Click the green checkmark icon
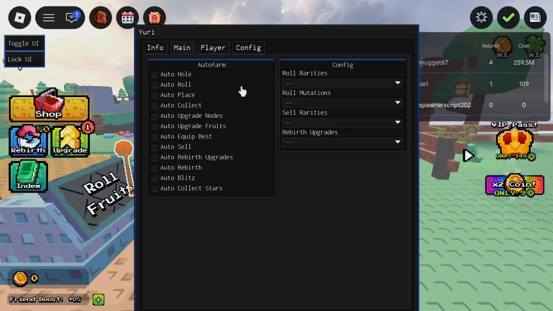This screenshot has width=553, height=311. tap(508, 18)
